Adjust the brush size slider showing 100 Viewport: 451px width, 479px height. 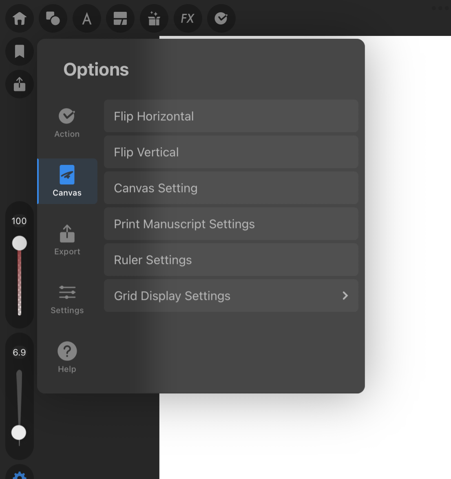(x=19, y=243)
